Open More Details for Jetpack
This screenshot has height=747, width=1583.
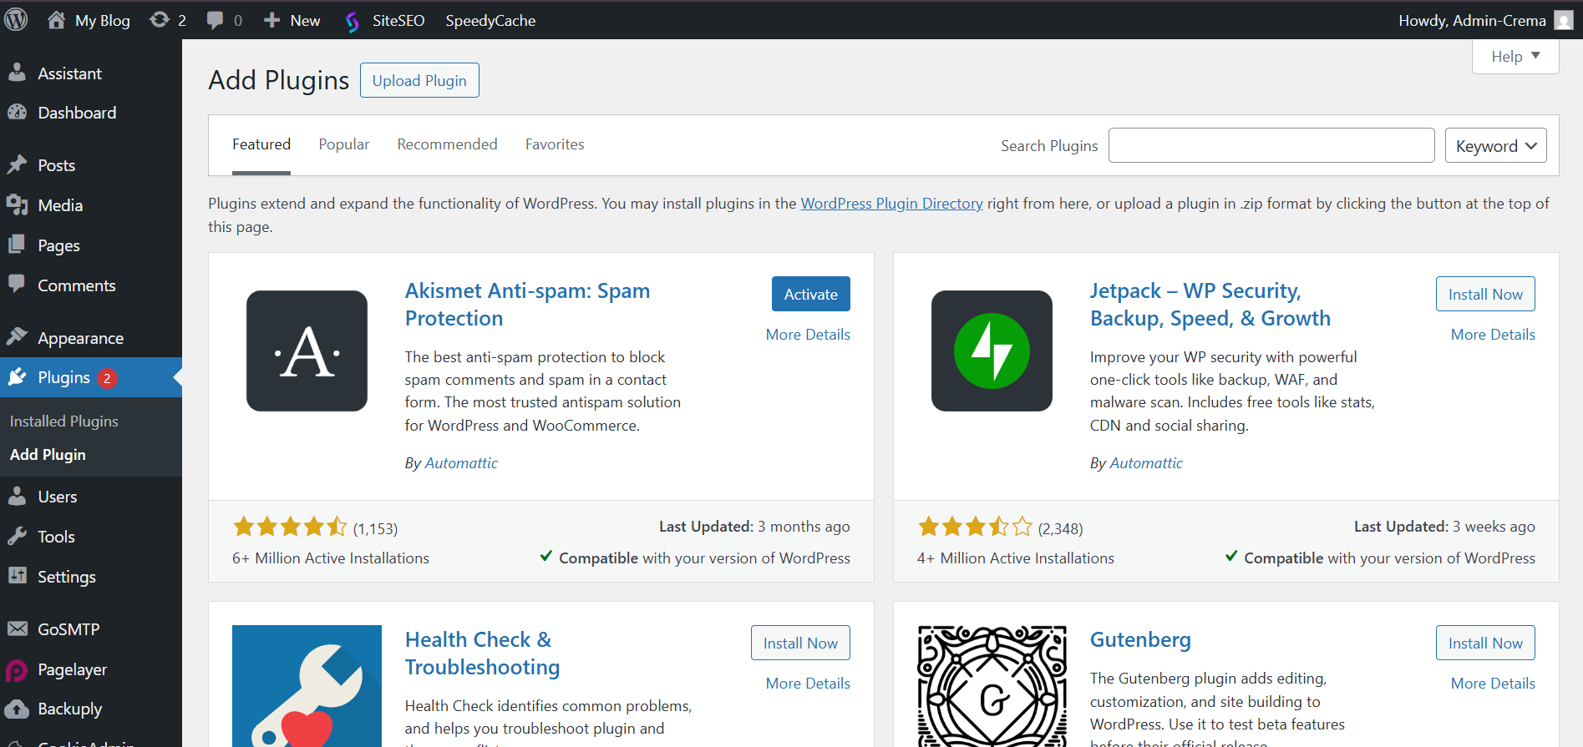coord(1493,334)
